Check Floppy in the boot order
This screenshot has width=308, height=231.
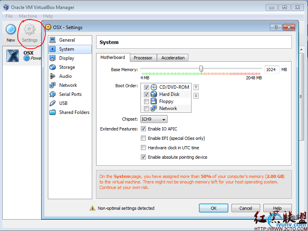pos(146,101)
